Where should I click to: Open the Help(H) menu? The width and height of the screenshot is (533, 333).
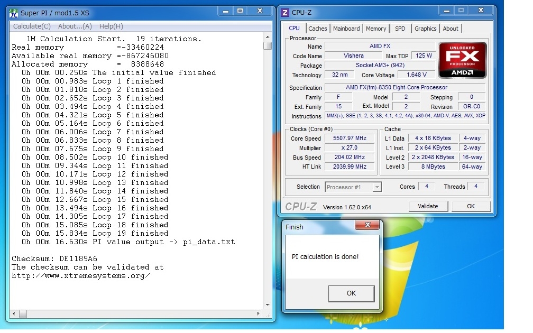[x=111, y=26]
